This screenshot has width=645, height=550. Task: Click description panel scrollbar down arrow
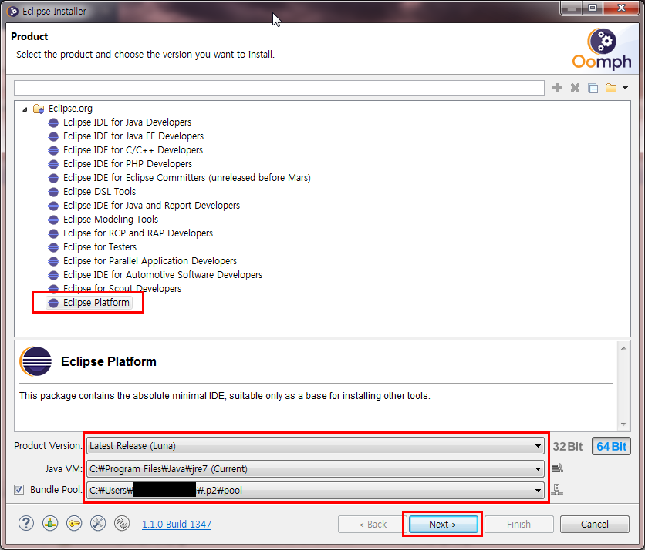[x=623, y=424]
